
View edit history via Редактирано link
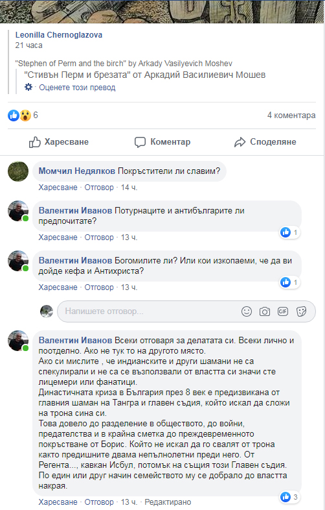pos(168,502)
